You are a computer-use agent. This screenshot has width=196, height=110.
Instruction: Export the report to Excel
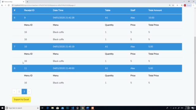pos(21,100)
